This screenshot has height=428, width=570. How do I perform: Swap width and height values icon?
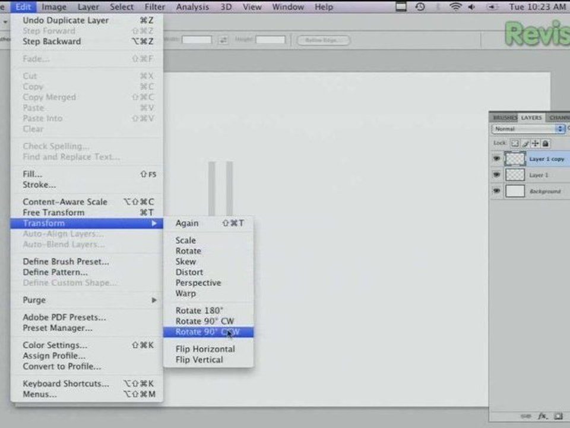[x=223, y=40]
